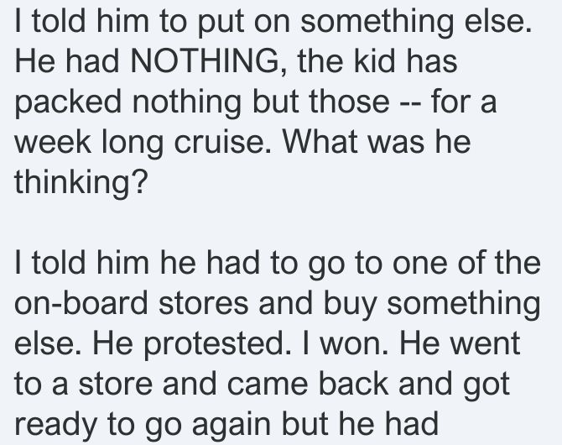The width and height of the screenshot is (562, 445).
Task: Click the word cruise
Action: point(223,141)
